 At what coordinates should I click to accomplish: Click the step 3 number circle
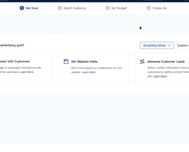(x=107, y=8)
